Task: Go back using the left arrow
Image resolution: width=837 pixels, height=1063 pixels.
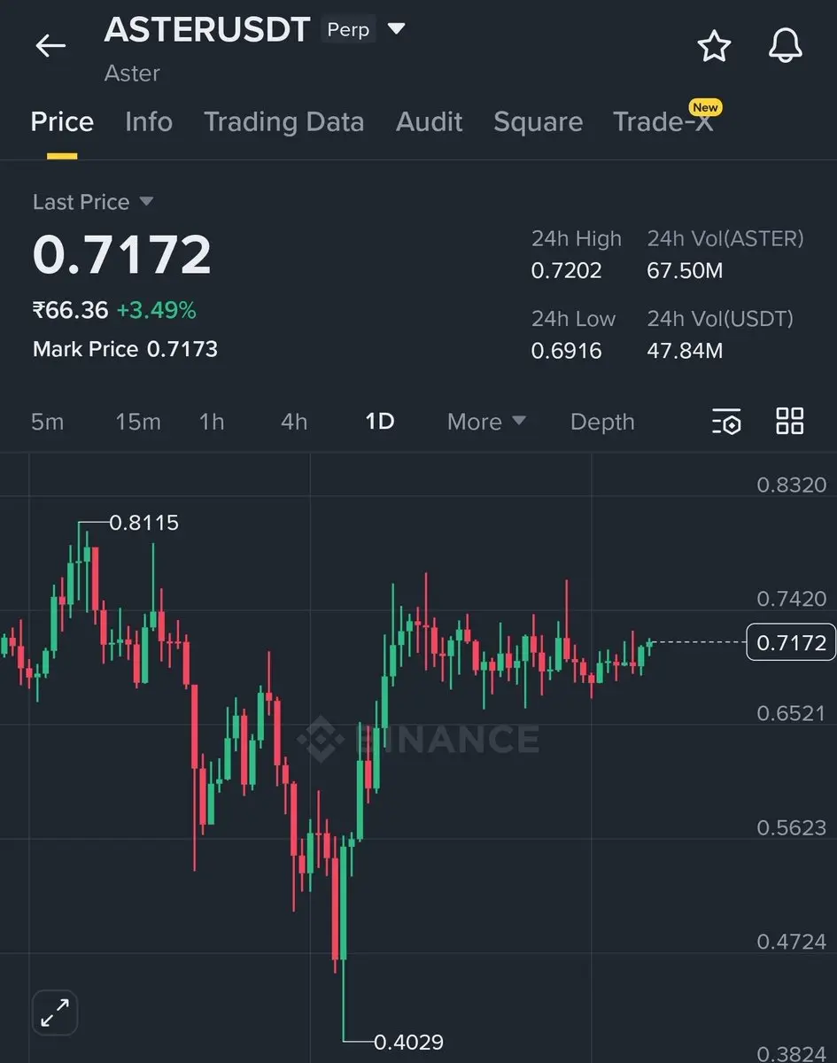Action: click(50, 46)
